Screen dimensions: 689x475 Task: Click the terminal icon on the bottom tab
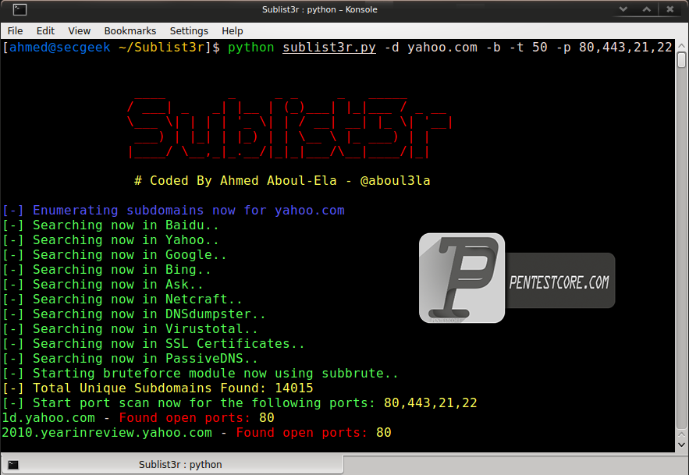pyautogui.click(x=13, y=464)
